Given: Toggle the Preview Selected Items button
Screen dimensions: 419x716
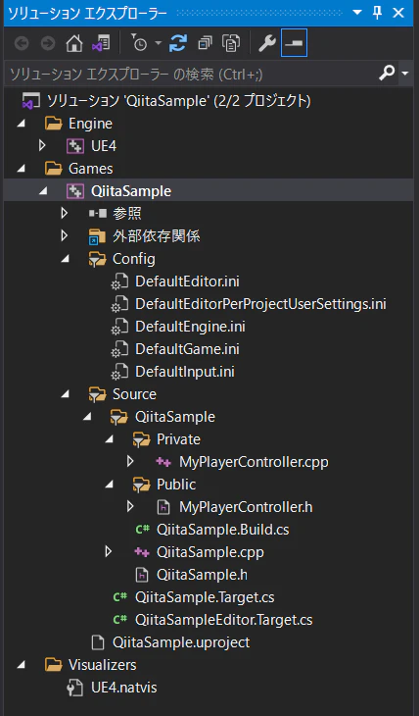Looking at the screenshot, I should pos(294,43).
